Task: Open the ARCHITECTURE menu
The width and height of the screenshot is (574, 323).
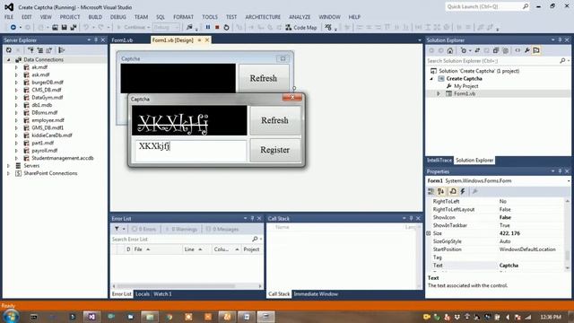Action: 263,17
